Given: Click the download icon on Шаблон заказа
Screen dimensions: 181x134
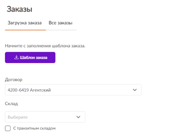Looking at the screenshot, I should click(16, 57).
